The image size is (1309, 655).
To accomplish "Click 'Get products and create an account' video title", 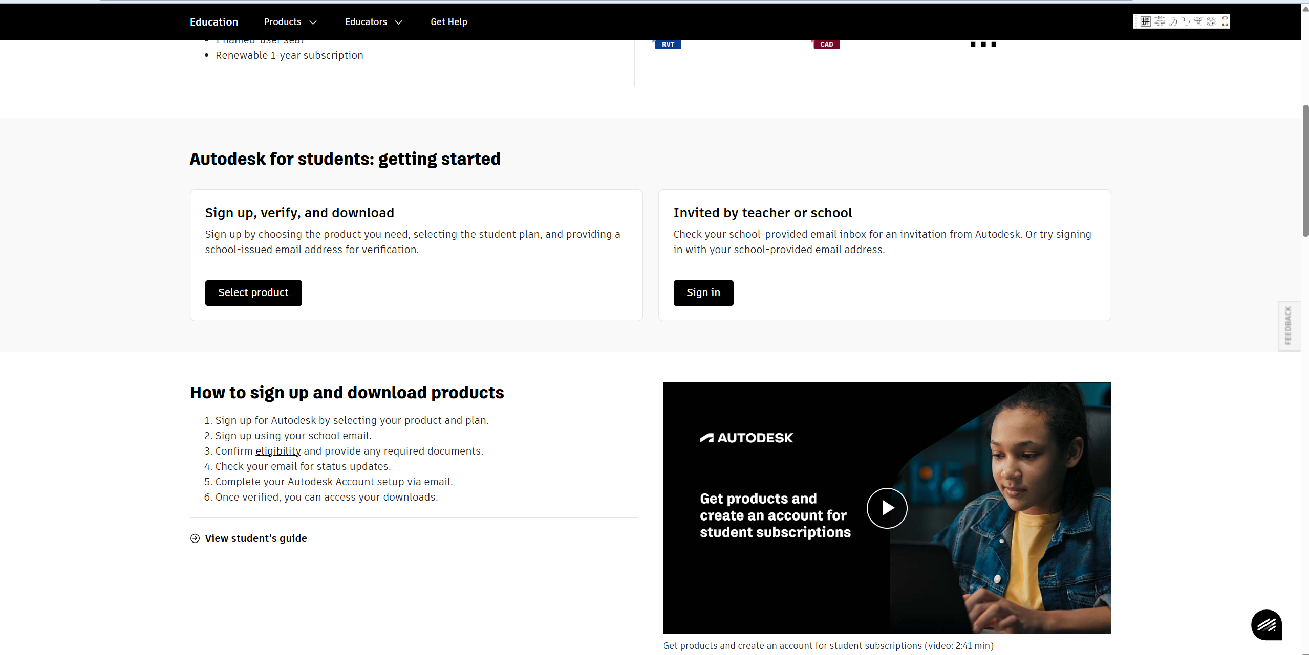I will (776, 515).
